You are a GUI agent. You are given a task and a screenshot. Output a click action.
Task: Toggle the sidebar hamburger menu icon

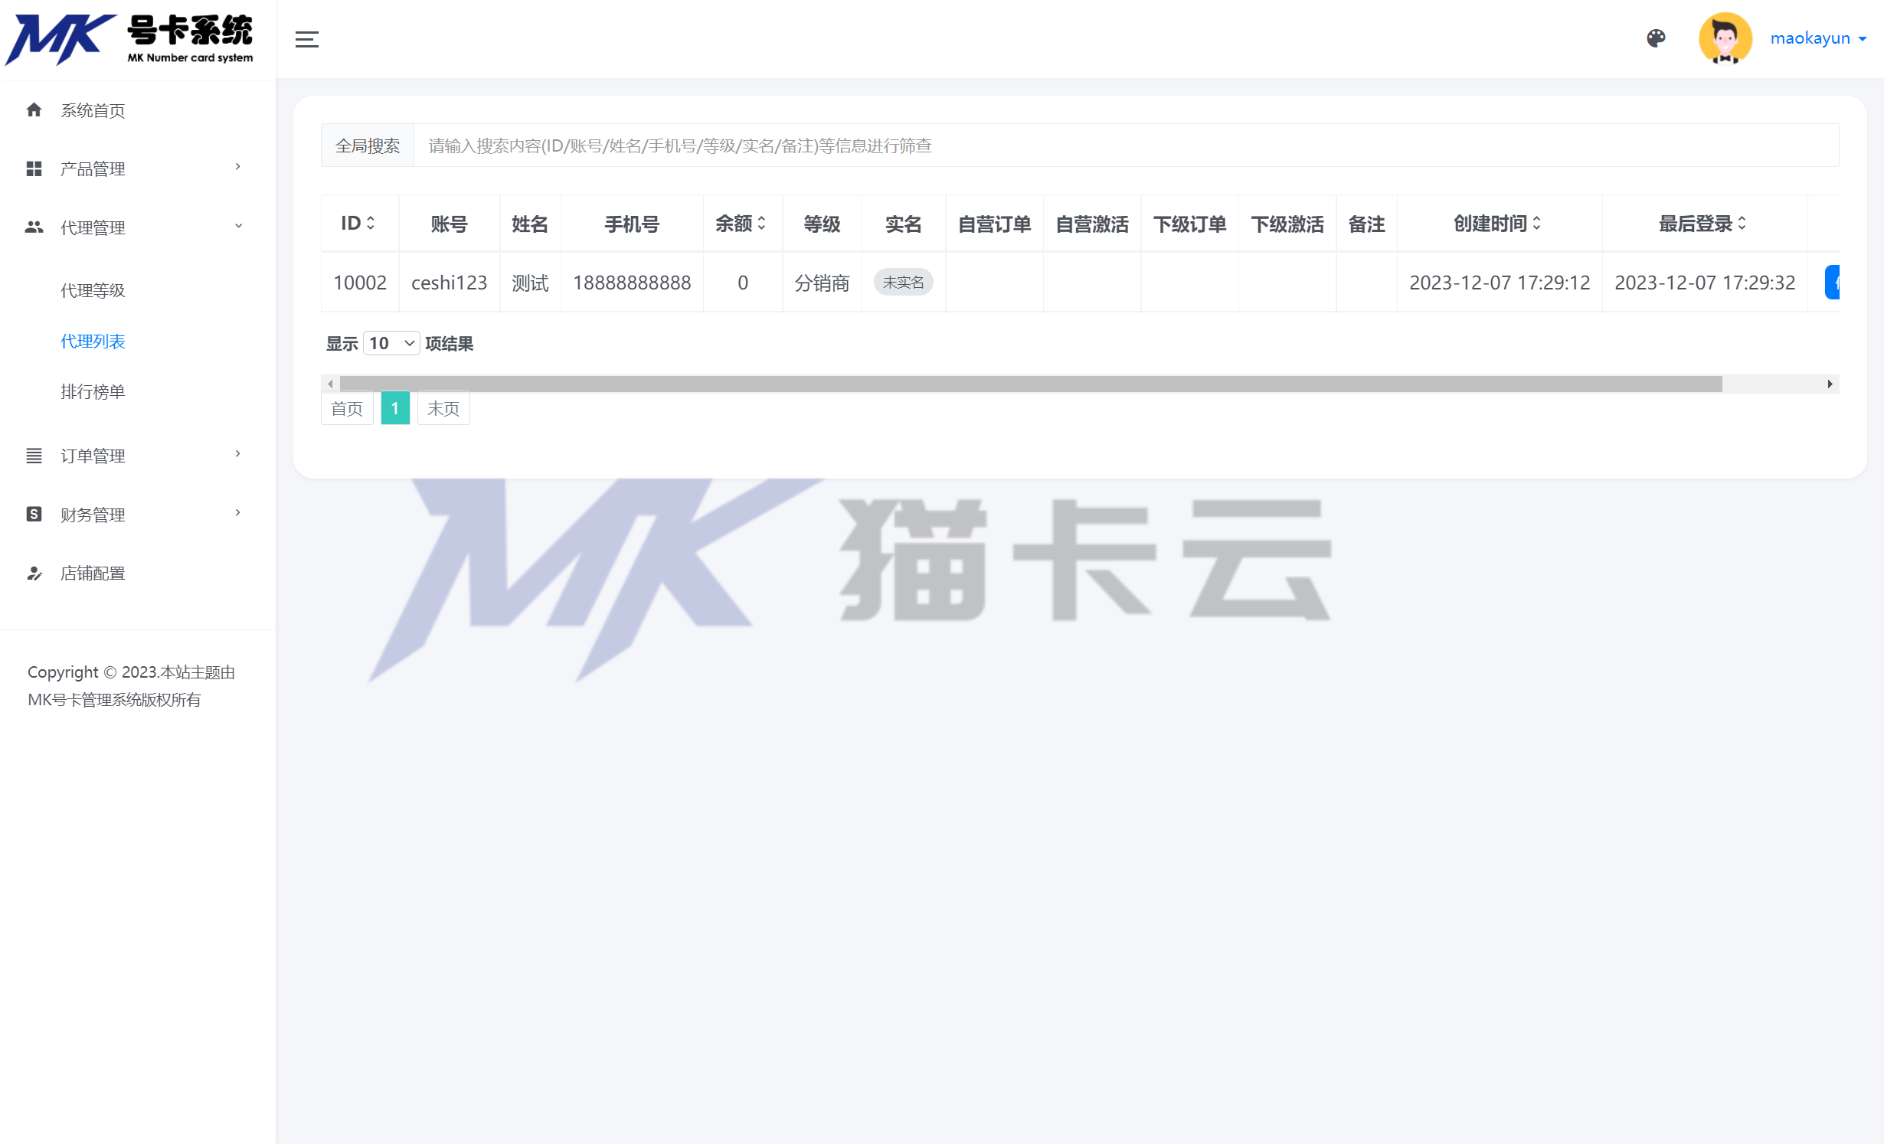pos(307,39)
